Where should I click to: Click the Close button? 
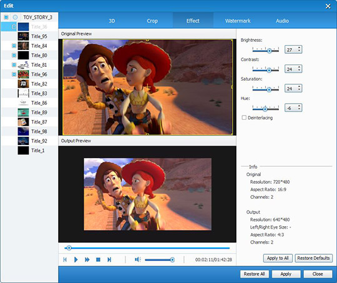click(x=318, y=274)
